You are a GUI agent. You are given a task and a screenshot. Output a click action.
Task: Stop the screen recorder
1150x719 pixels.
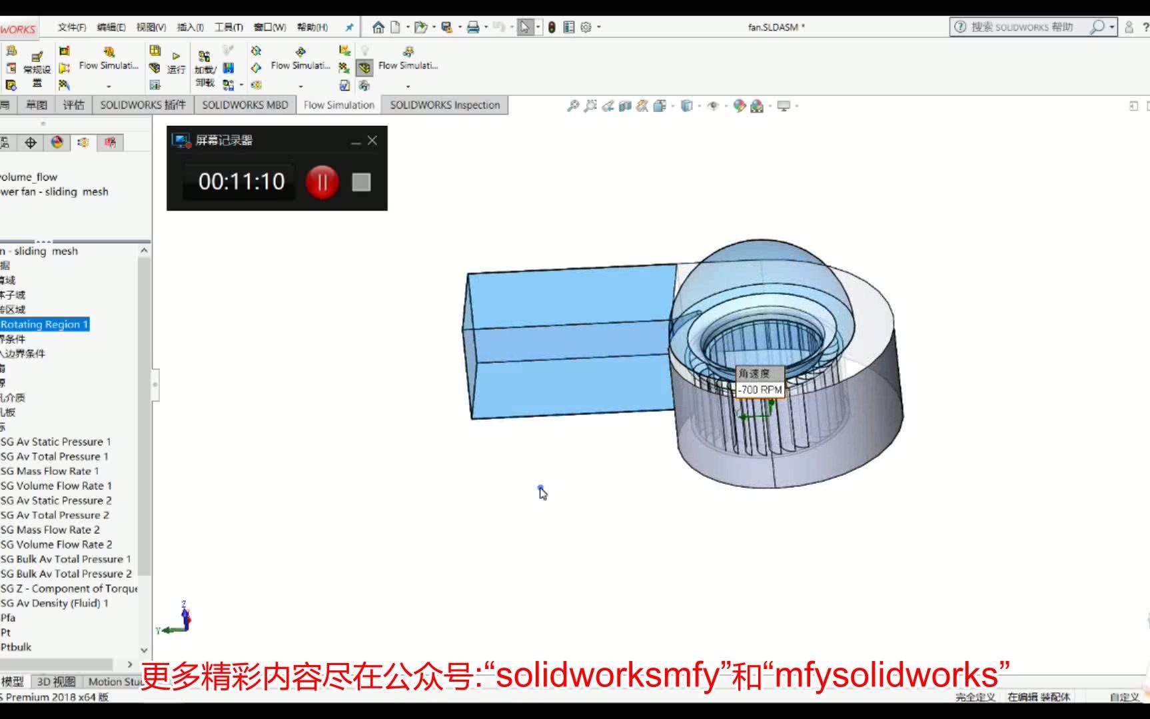(360, 182)
